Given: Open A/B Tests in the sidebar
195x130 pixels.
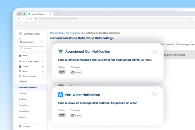Looking at the screenshot, I should click(x=22, y=99).
